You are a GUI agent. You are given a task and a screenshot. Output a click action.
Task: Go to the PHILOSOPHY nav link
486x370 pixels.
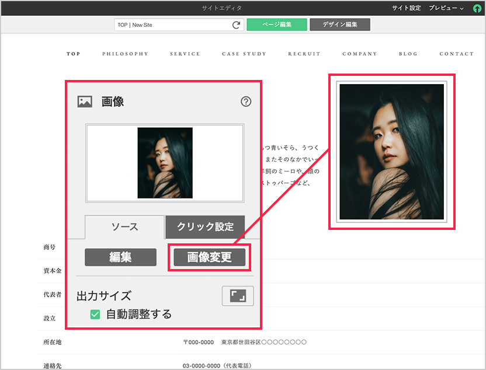coord(125,54)
